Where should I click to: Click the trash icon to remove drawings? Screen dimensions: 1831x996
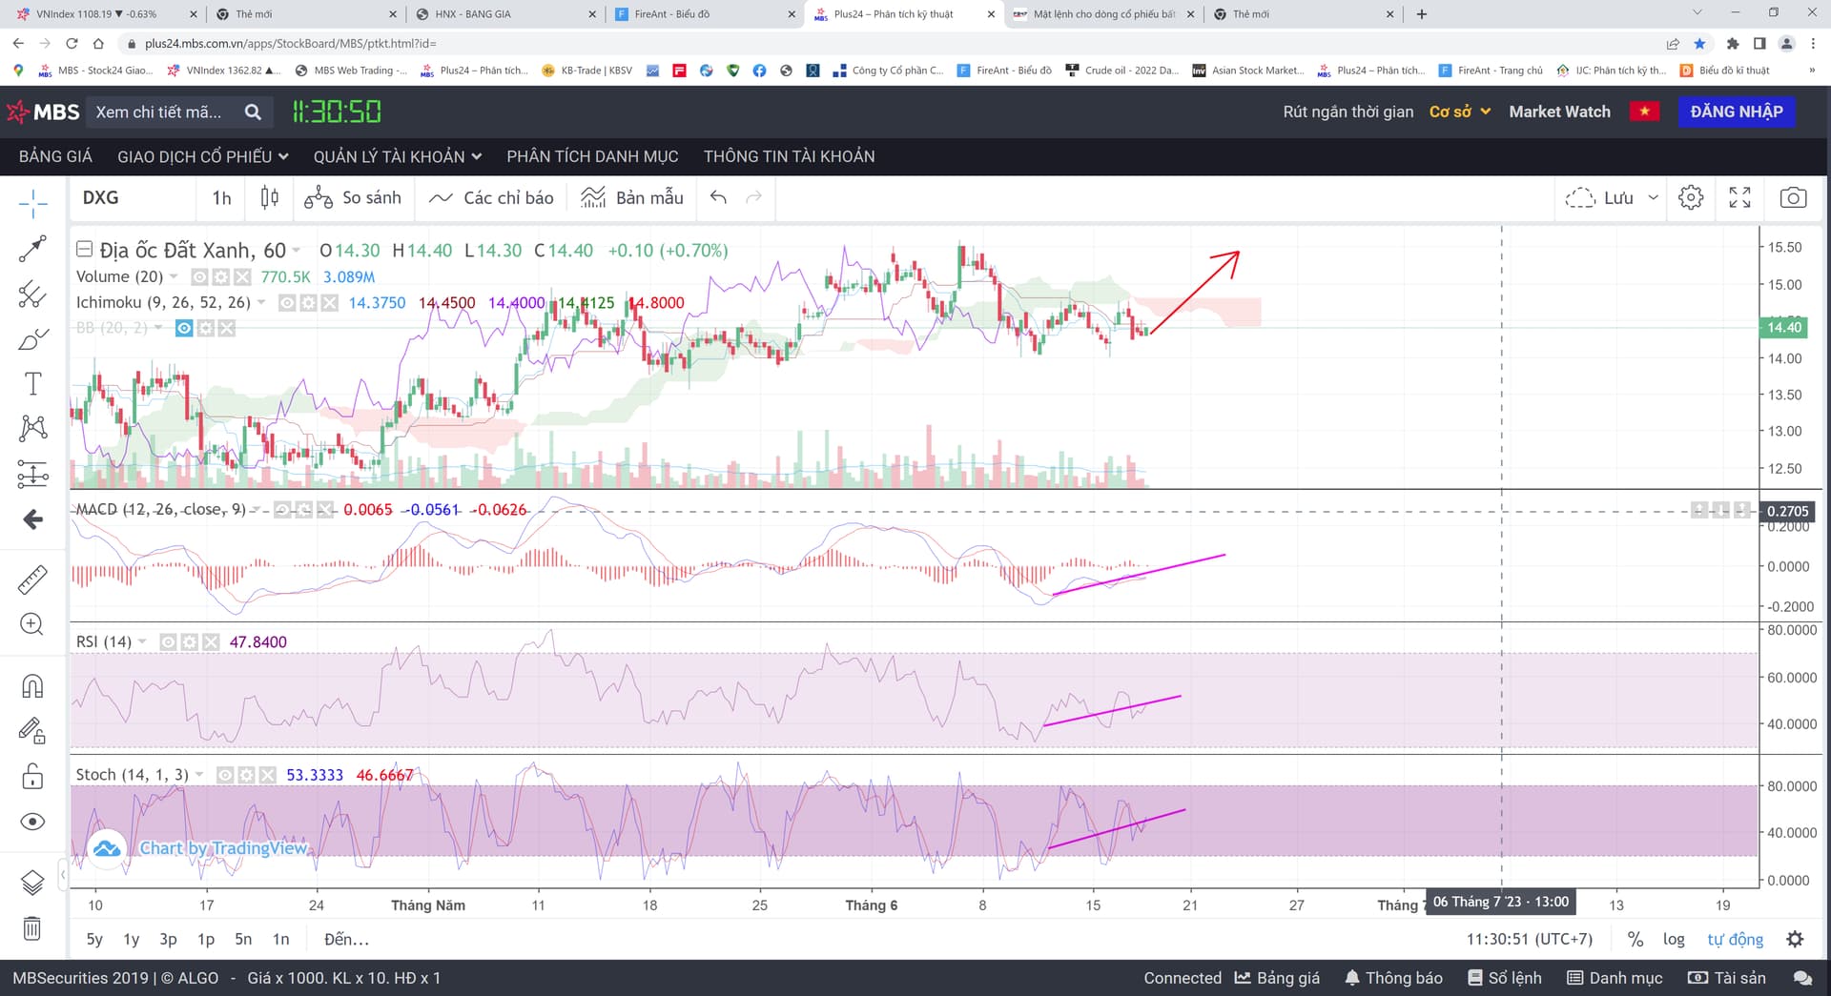click(32, 928)
